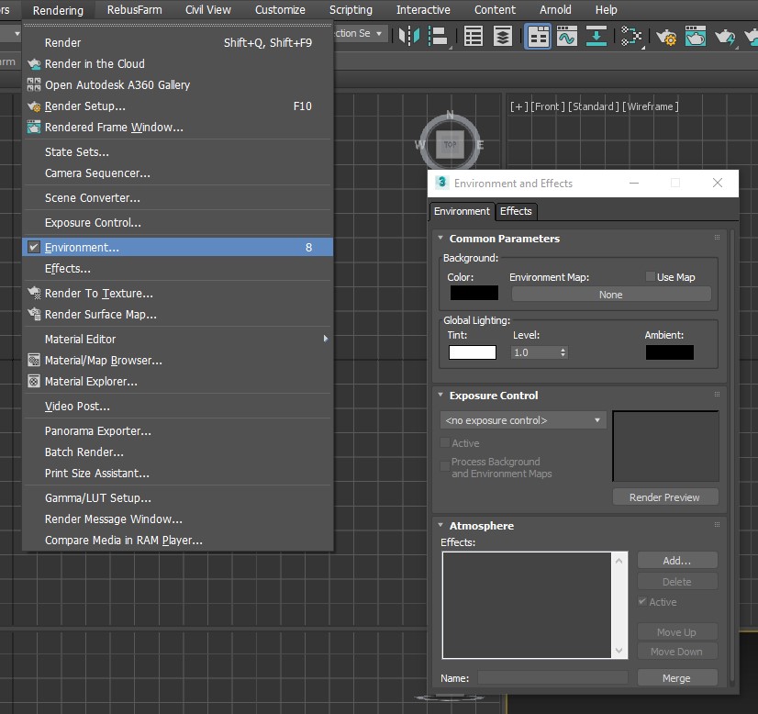Open the exposure control type dropdown
Image resolution: width=758 pixels, height=714 pixels.
(523, 420)
